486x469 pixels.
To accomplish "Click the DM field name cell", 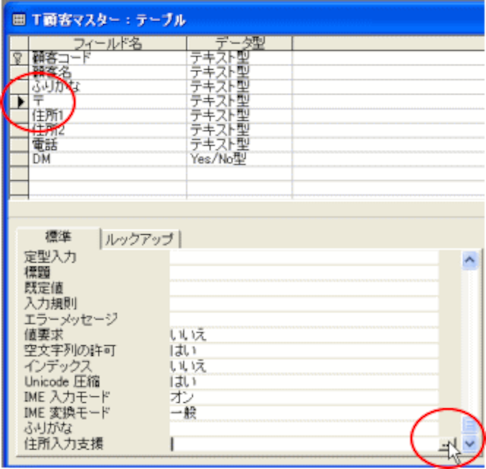I will coord(108,159).
